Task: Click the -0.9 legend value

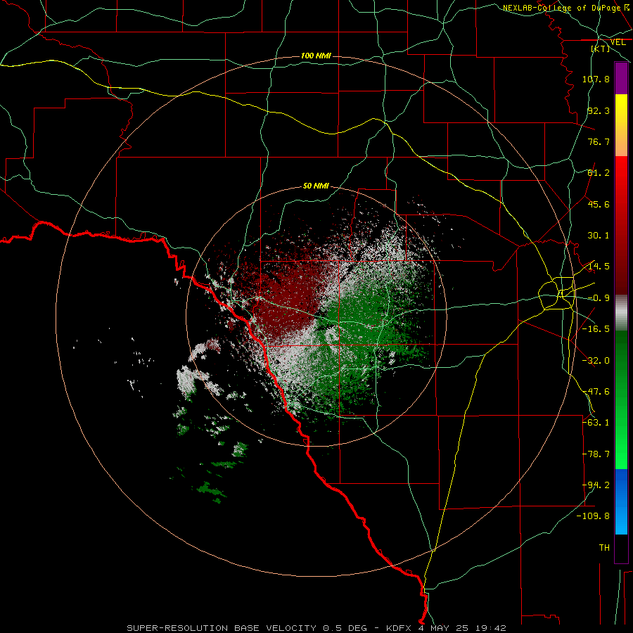Action: 599,298
